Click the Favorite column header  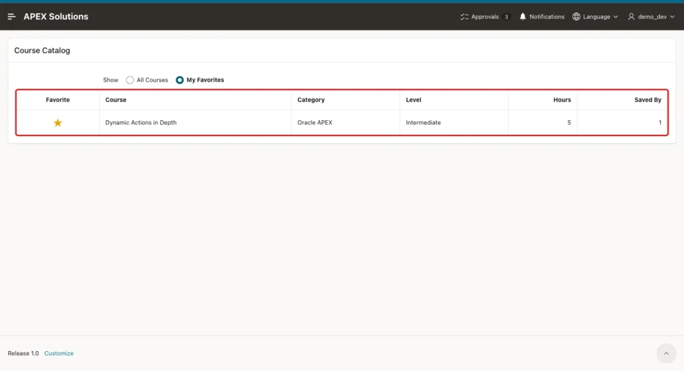(57, 100)
